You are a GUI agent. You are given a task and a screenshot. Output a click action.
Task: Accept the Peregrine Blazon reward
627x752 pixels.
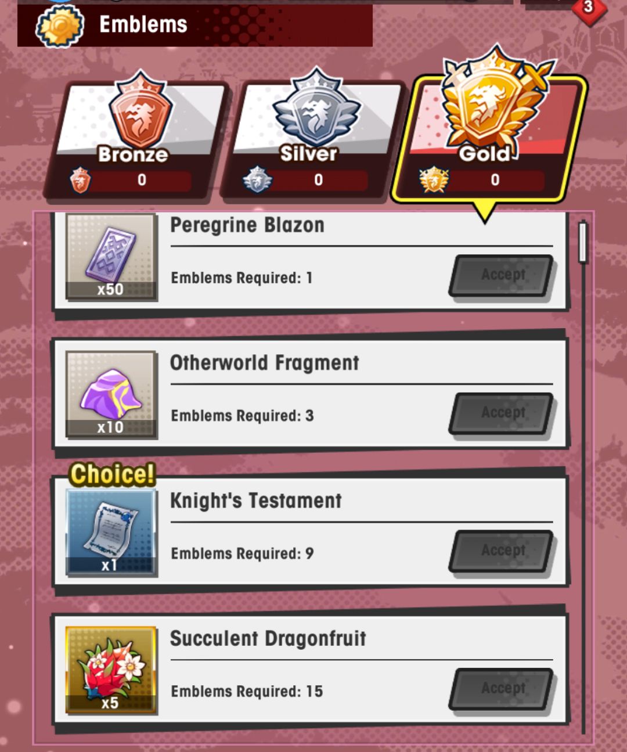pos(503,275)
